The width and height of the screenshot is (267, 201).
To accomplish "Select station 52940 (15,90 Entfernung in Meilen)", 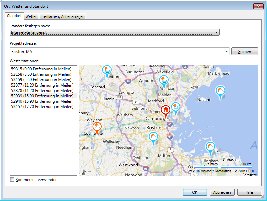I will tap(43, 101).
